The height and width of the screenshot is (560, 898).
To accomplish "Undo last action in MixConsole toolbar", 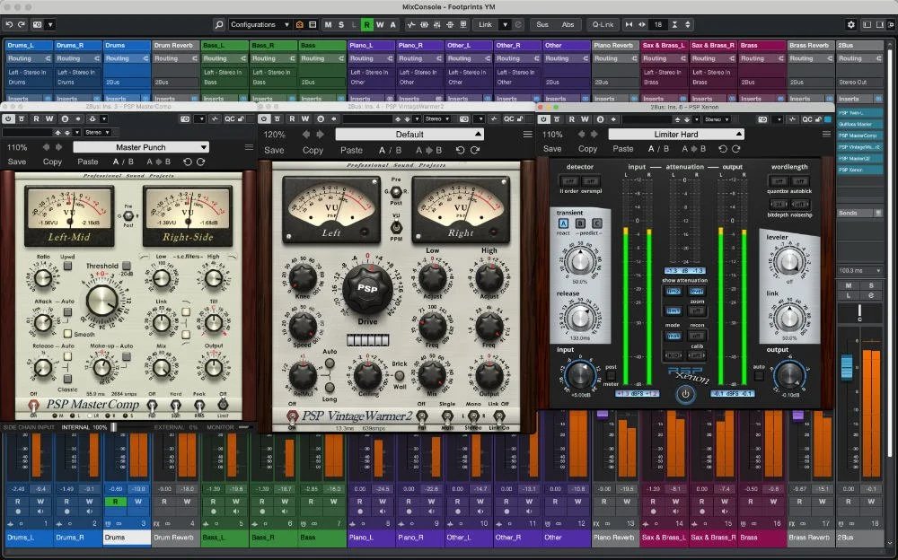I will coord(9,24).
